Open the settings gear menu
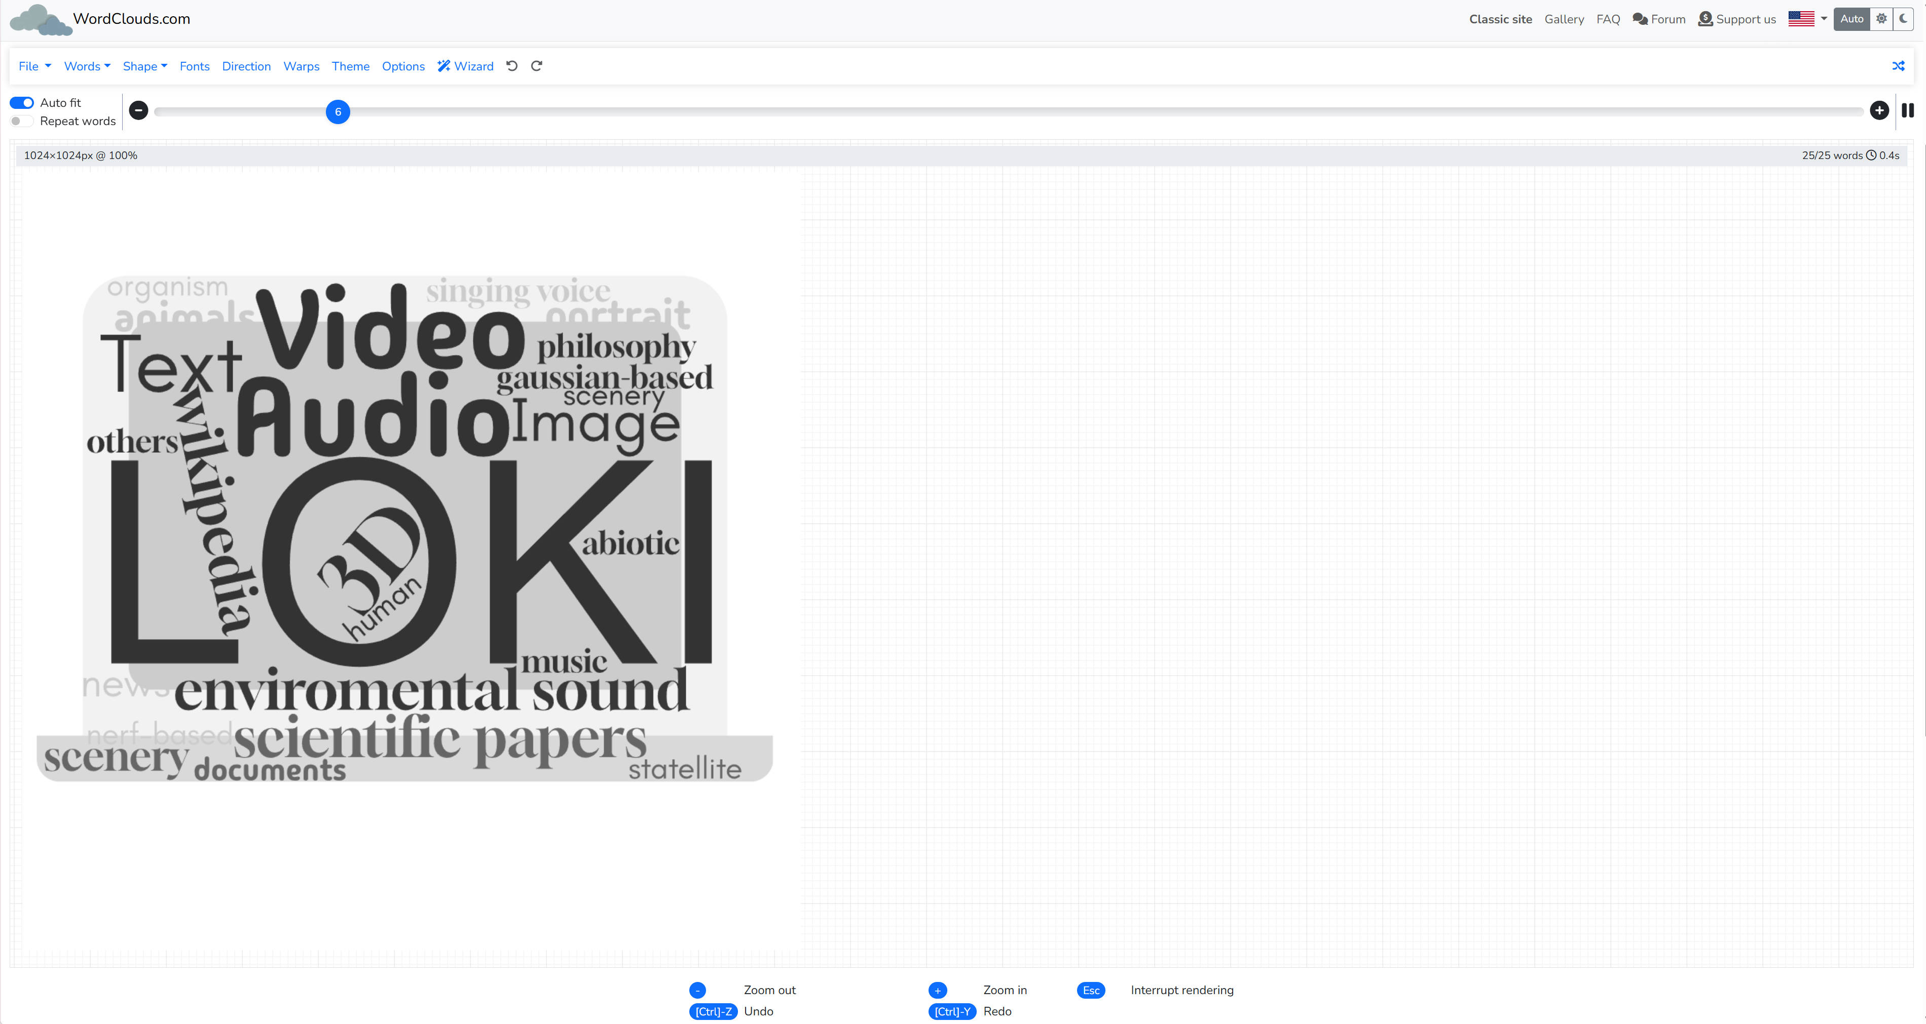The width and height of the screenshot is (1926, 1024). [1882, 19]
